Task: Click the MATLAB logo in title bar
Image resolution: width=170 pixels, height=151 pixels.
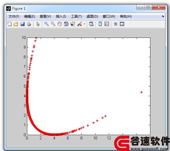Action: (x=9, y=9)
